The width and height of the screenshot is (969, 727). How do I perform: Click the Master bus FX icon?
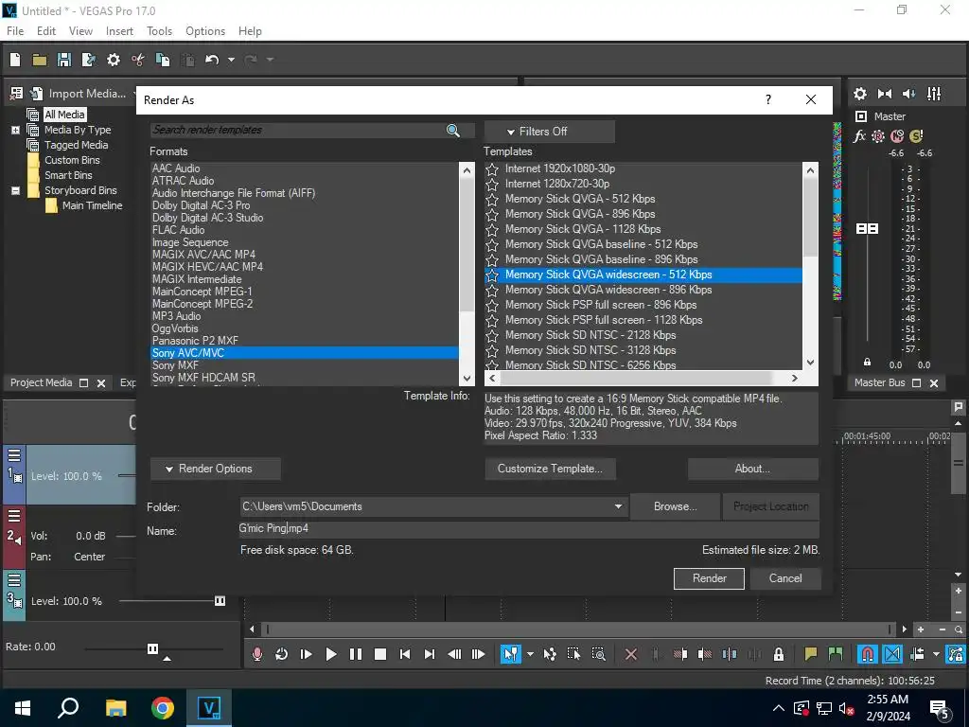coord(859,136)
